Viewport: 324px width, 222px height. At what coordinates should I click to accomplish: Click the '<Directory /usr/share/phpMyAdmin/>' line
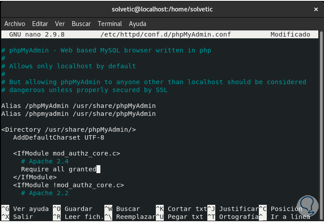pos(69,129)
